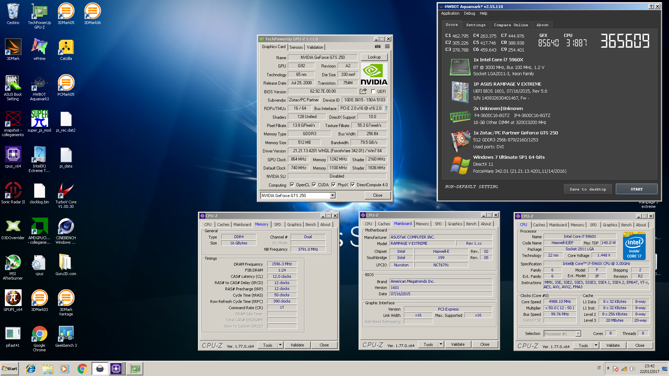Open Intel Extreme Tuning shortcut
This screenshot has width=669, height=376.
pyautogui.click(x=39, y=159)
